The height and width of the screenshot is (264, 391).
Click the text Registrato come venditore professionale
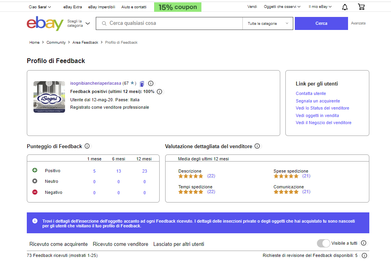110,107
